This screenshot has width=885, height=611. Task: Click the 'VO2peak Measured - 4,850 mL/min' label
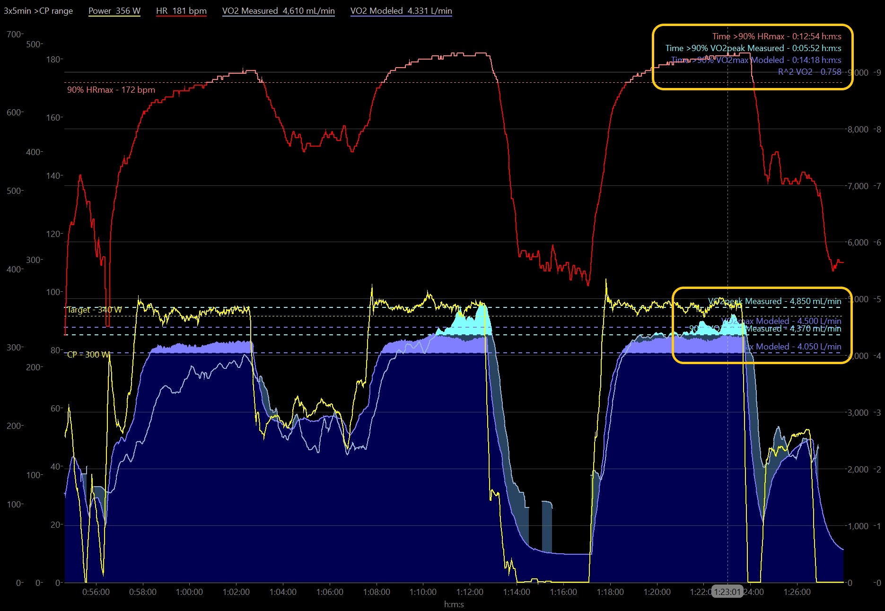[x=774, y=301]
